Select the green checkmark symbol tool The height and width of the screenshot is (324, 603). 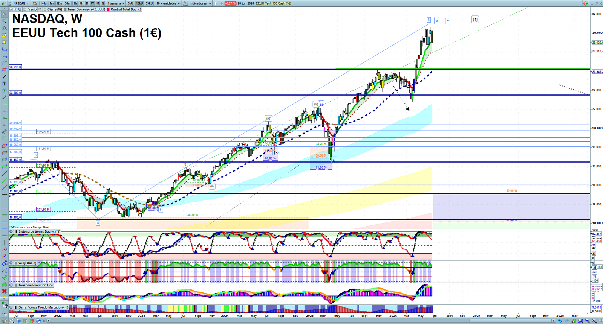click(4, 277)
